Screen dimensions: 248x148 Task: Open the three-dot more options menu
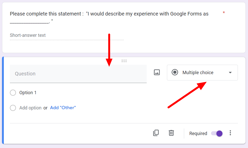point(230,133)
